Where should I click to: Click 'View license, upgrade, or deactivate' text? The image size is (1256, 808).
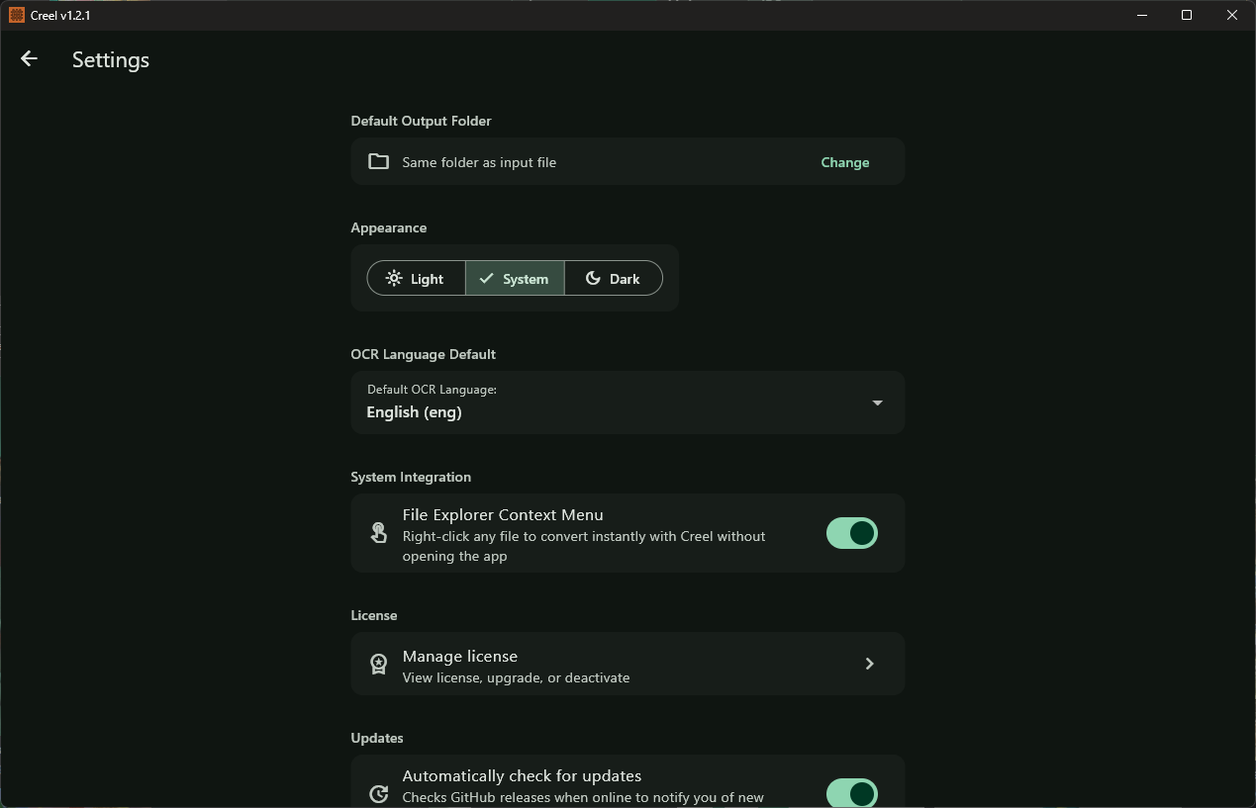click(516, 677)
